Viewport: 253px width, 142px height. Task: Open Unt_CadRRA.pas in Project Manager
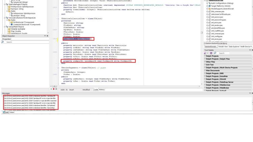click(217, 31)
